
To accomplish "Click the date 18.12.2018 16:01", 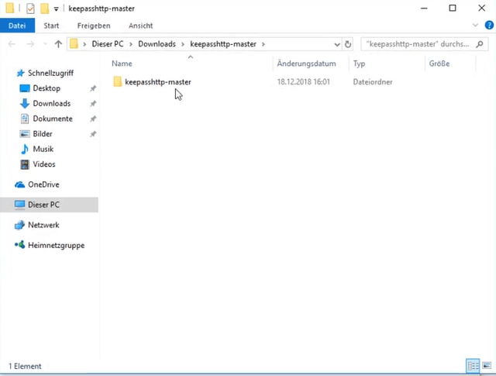I will pyautogui.click(x=303, y=82).
